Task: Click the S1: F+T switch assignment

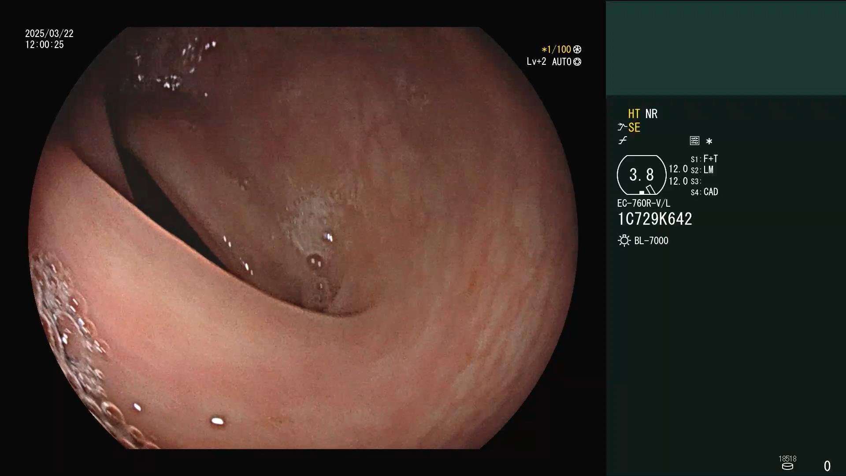Action: 704,159
